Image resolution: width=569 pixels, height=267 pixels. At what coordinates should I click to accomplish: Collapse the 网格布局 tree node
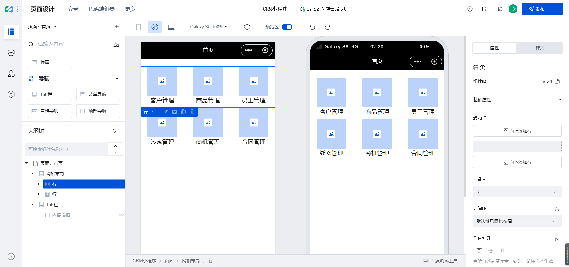coord(33,173)
